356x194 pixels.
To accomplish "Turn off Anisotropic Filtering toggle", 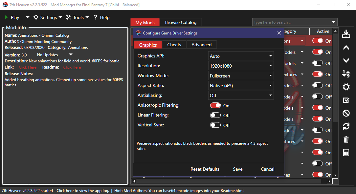I will click(215, 105).
